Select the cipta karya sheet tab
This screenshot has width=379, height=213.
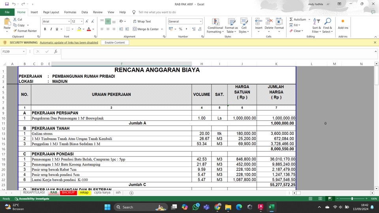coord(102,192)
